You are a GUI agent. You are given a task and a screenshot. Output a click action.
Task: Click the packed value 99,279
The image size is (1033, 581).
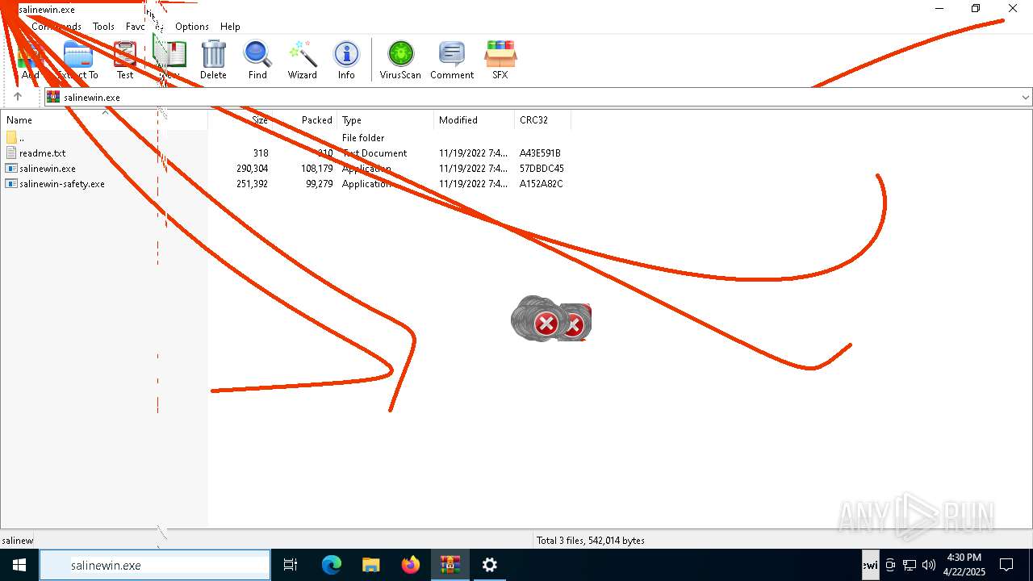coord(320,184)
